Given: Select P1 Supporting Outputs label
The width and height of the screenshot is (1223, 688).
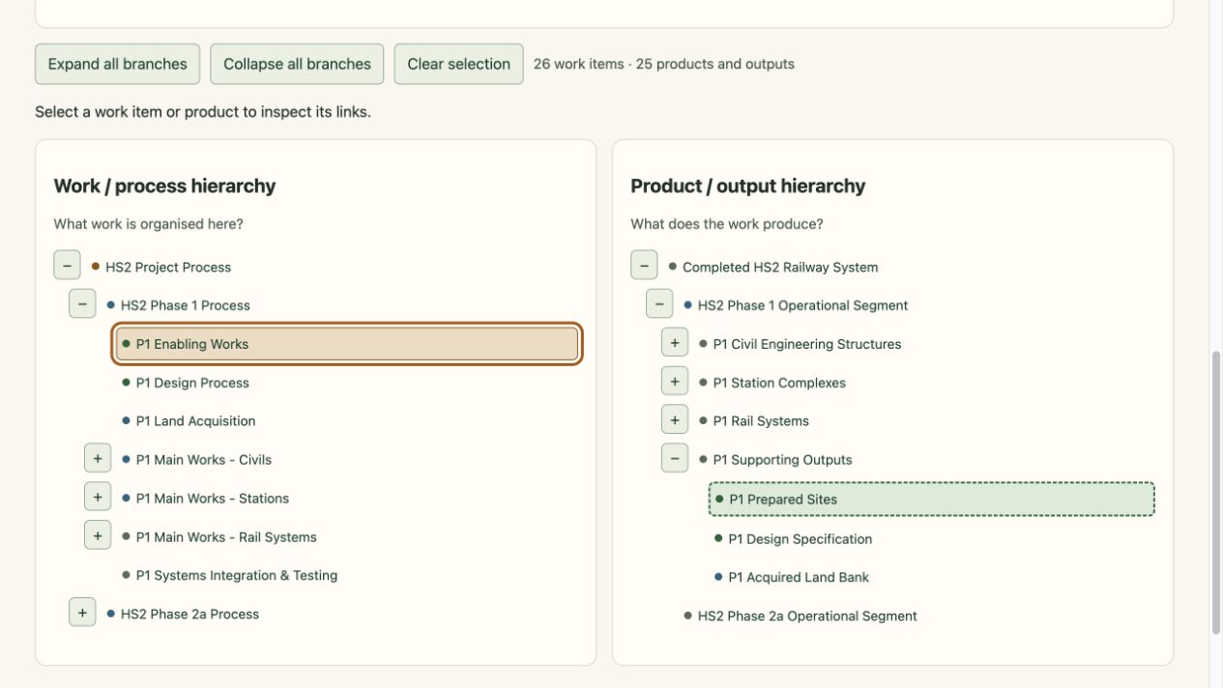Looking at the screenshot, I should coord(782,460).
